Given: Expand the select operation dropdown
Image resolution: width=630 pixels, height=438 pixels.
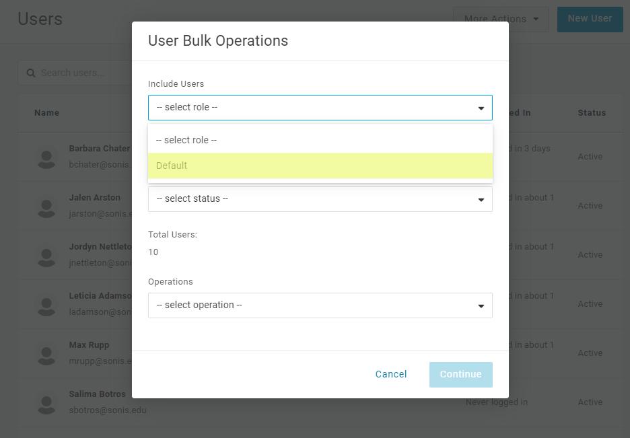Looking at the screenshot, I should 320,305.
